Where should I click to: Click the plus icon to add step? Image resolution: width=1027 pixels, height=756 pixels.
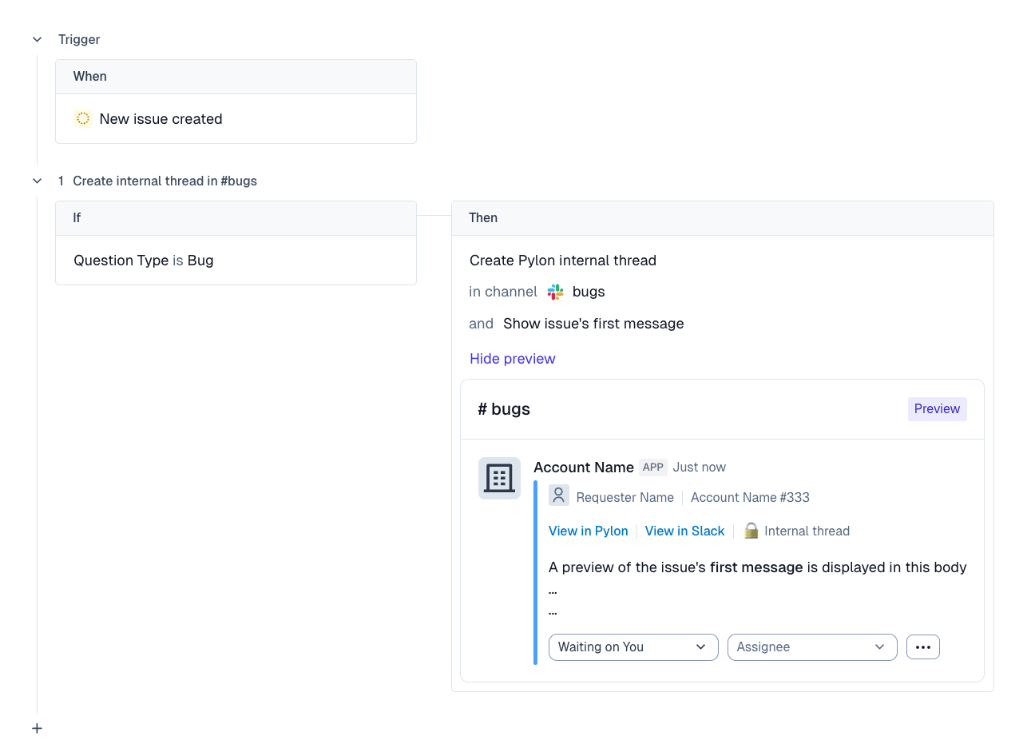[x=37, y=728]
